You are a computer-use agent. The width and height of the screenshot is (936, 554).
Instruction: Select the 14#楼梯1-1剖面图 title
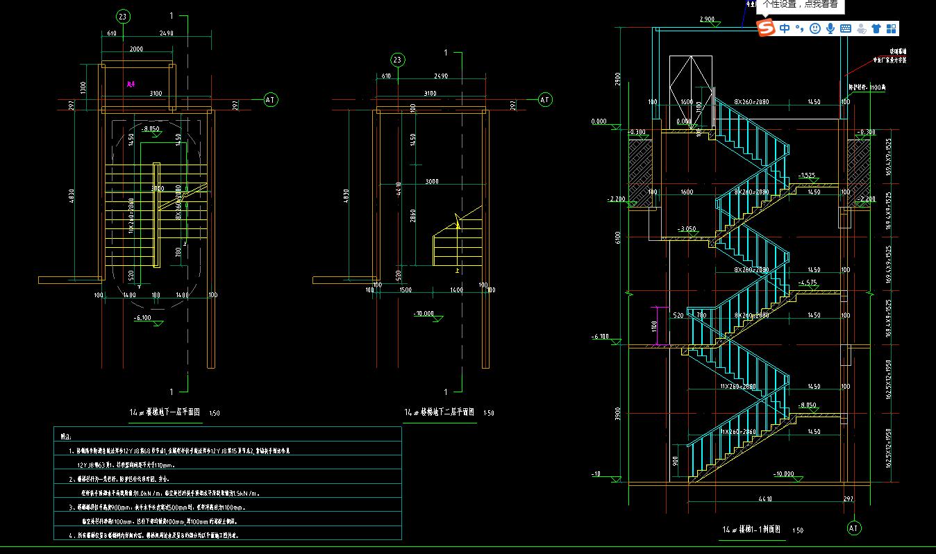click(x=752, y=530)
